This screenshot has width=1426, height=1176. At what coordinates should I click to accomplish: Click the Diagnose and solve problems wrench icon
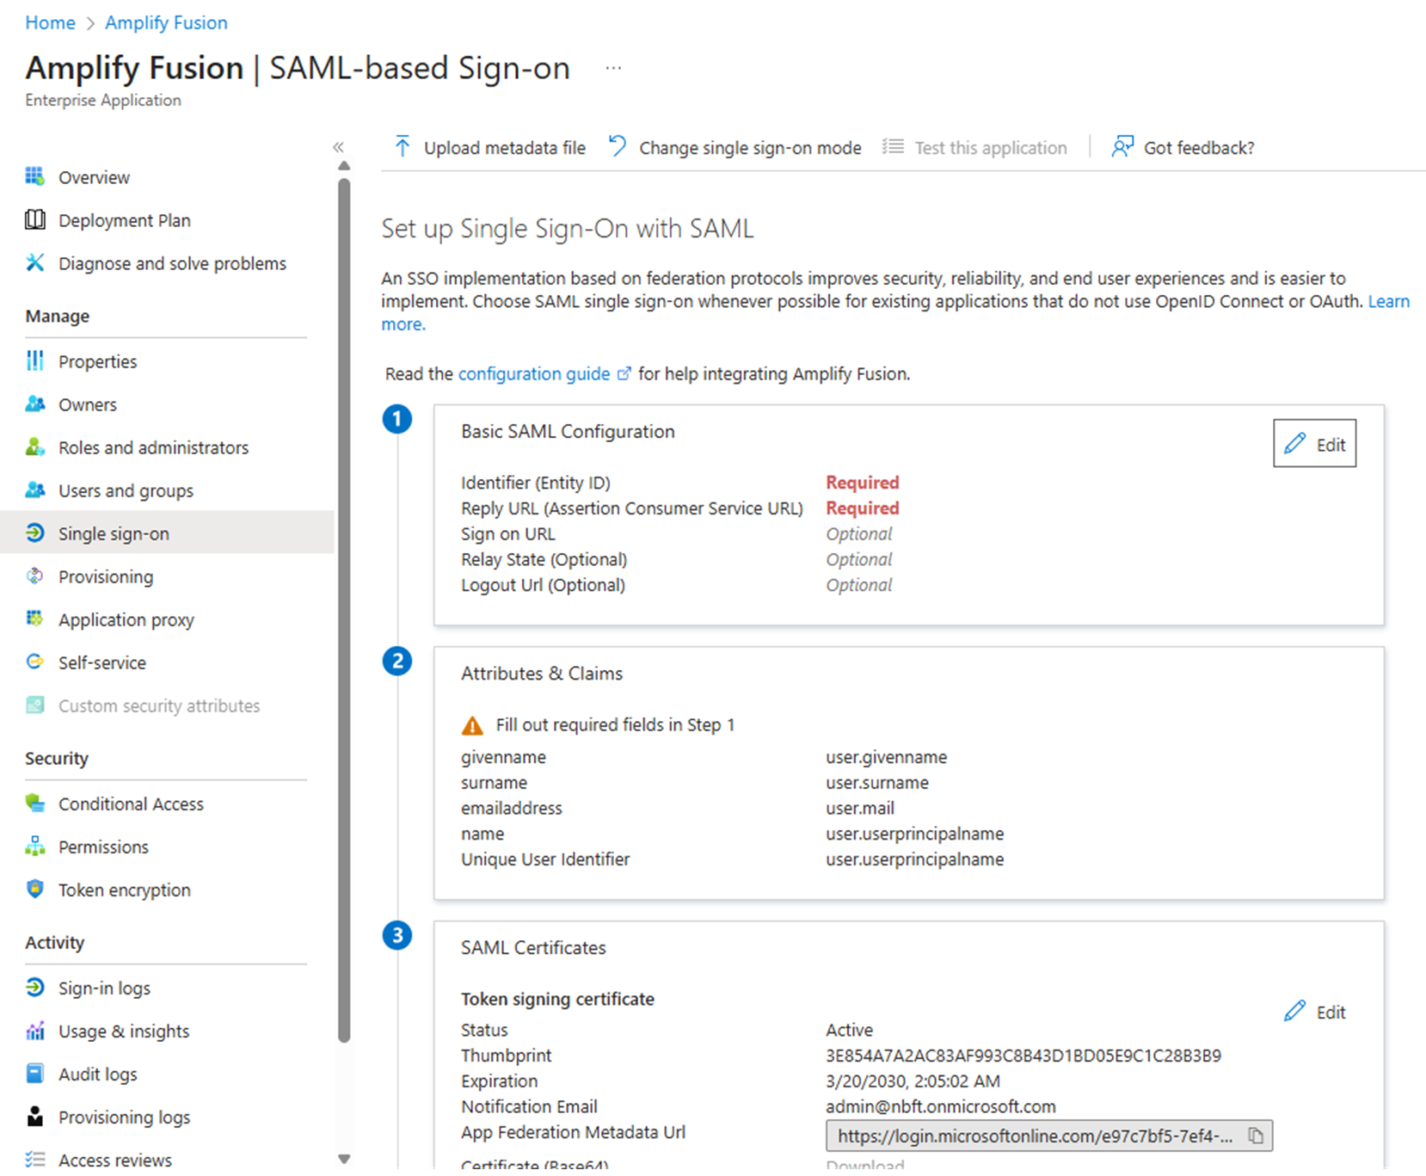pyautogui.click(x=34, y=262)
